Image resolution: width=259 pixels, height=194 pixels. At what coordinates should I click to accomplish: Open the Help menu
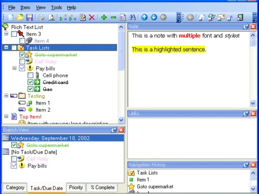tap(72, 7)
